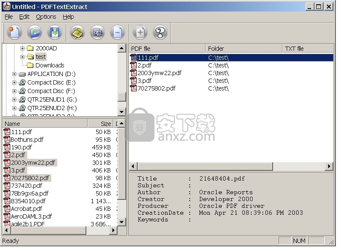This screenshot has width=341, height=251.
Task: Open the Options menu
Action: pyautogui.click(x=46, y=17)
